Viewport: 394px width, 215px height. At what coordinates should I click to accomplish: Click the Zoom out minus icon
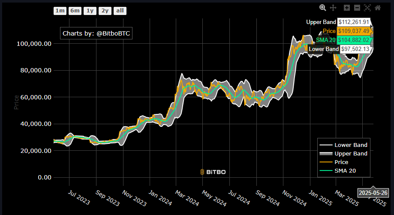click(x=357, y=8)
